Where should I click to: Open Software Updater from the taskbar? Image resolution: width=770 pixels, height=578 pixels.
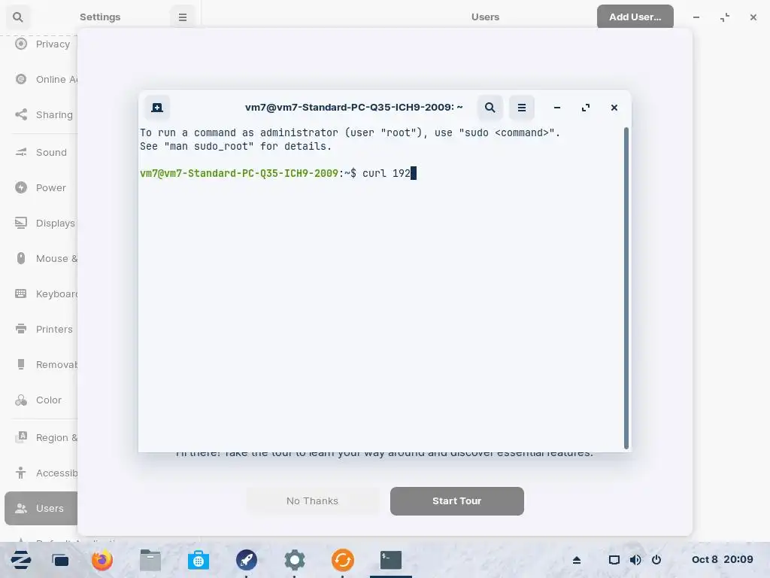pyautogui.click(x=343, y=560)
